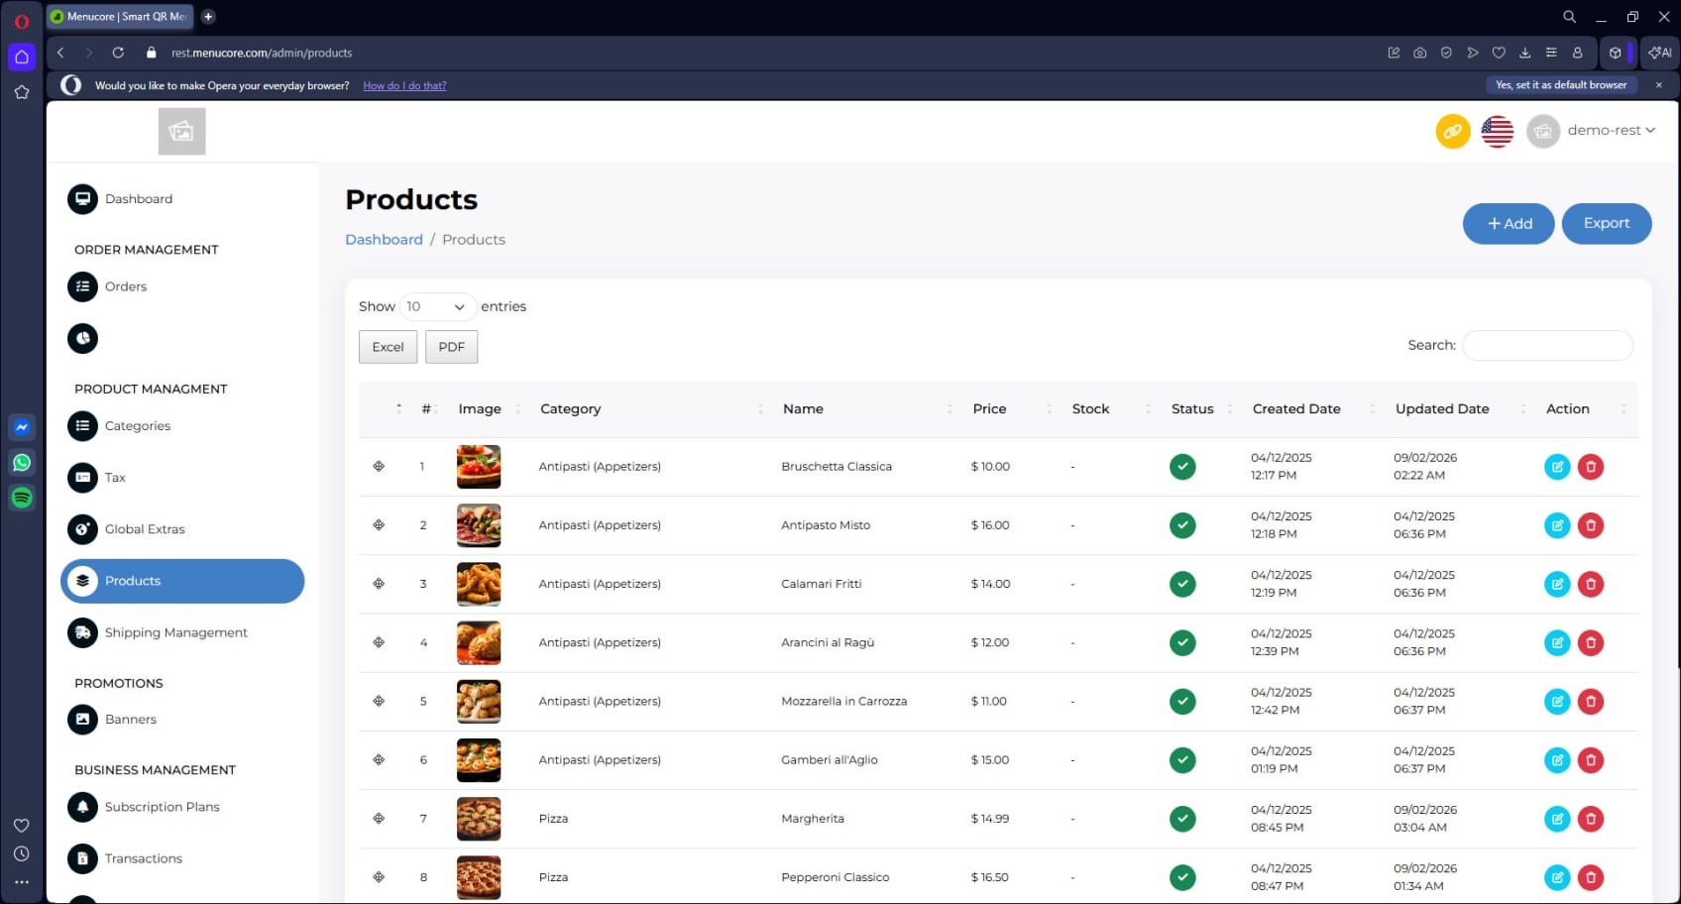Image resolution: width=1681 pixels, height=904 pixels.
Task: Open the Show entries count dropdown
Action: [436, 307]
